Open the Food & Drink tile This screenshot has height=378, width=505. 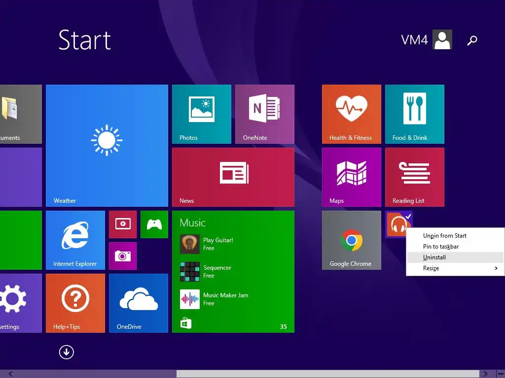click(414, 114)
